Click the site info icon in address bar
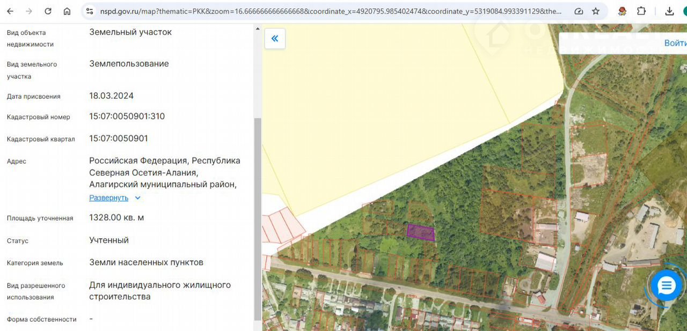The width and height of the screenshot is (687, 331). click(x=90, y=11)
